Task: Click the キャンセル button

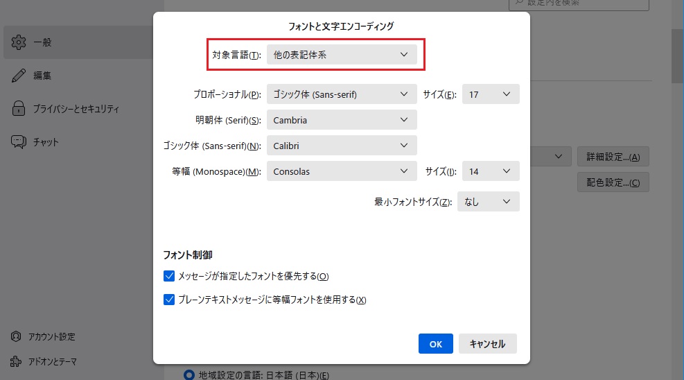Action: tap(487, 343)
